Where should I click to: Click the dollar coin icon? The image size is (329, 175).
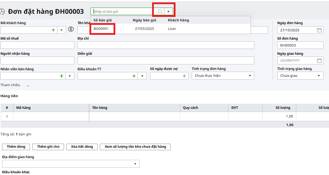coord(71,29)
